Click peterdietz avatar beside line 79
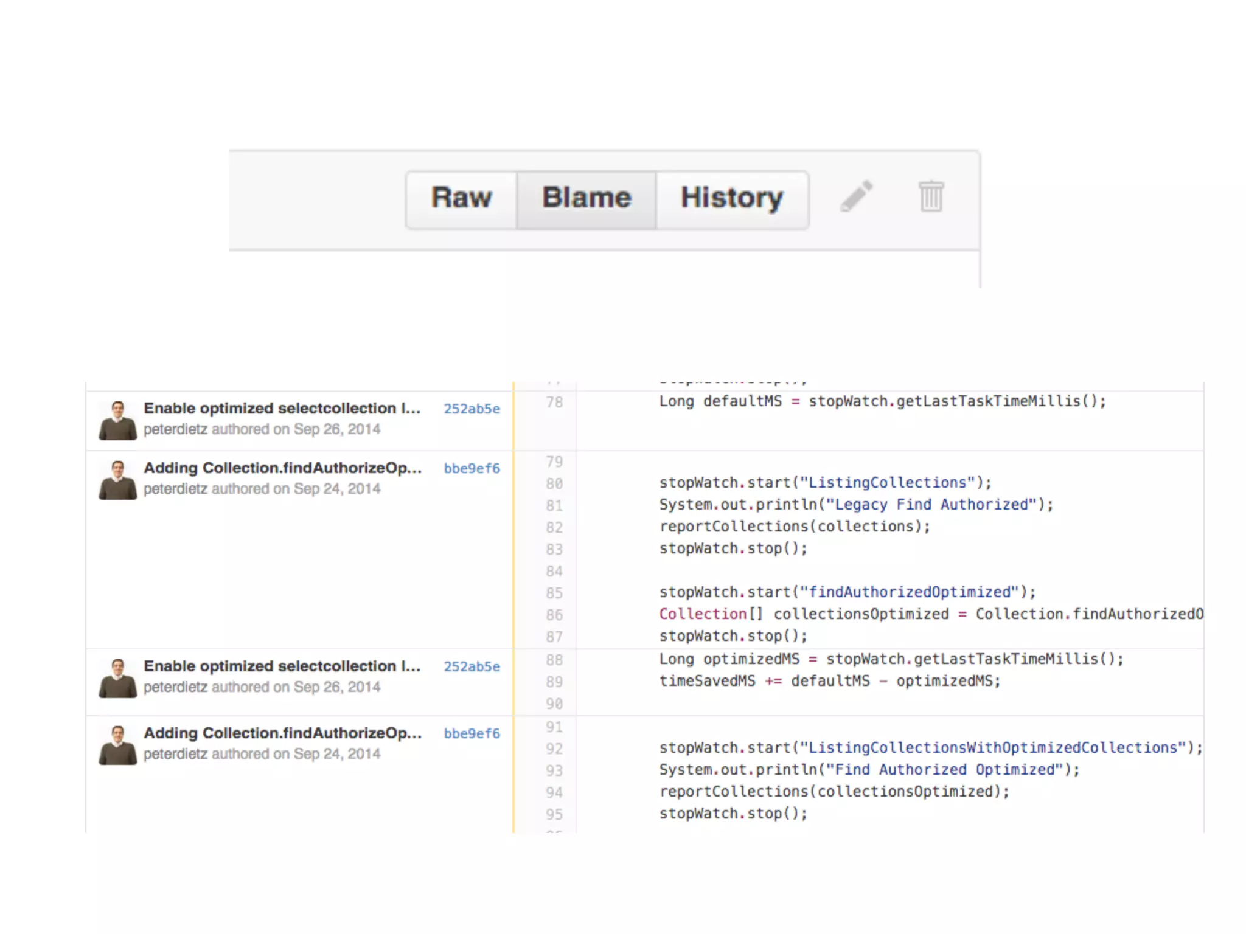Screen dimensions: 1246x934 (x=117, y=480)
